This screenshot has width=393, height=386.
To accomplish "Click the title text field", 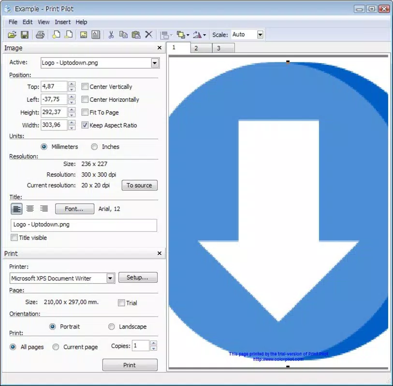I will click(x=84, y=225).
